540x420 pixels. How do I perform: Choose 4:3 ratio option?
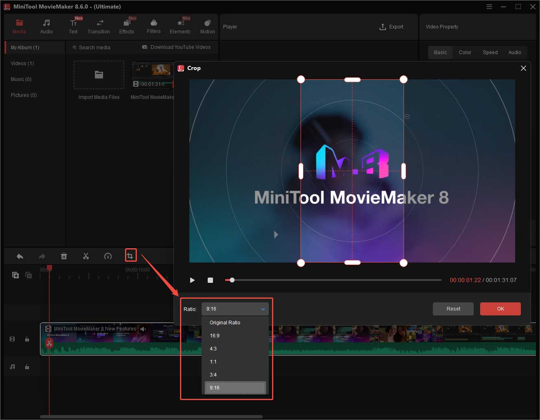click(235, 348)
